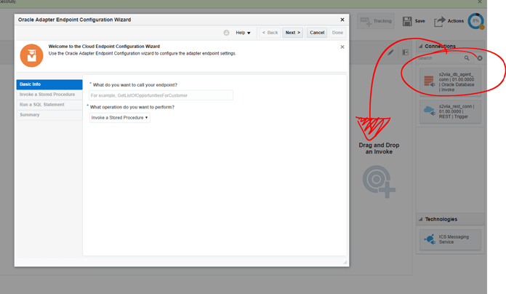This screenshot has height=294, width=506.
Task: Collapse the Connections panel section
Action: click(420, 47)
